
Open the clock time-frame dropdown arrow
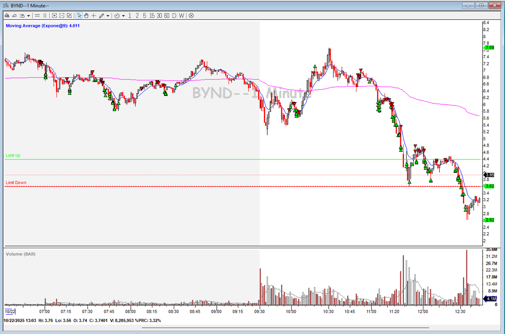click(124, 16)
